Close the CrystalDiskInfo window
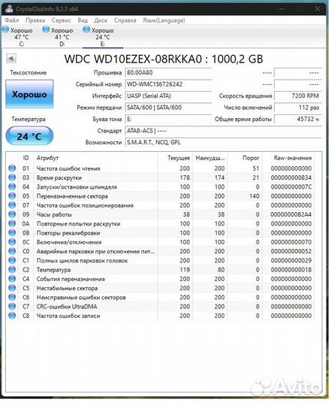This screenshot has width=331, height=406. click(x=317, y=9)
